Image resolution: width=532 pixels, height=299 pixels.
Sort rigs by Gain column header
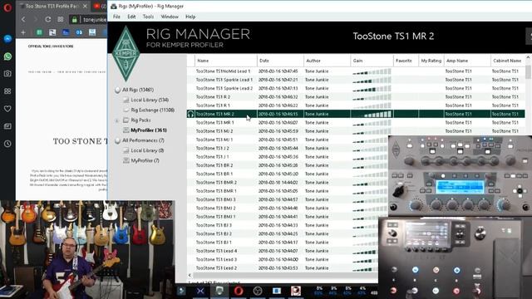(x=372, y=61)
